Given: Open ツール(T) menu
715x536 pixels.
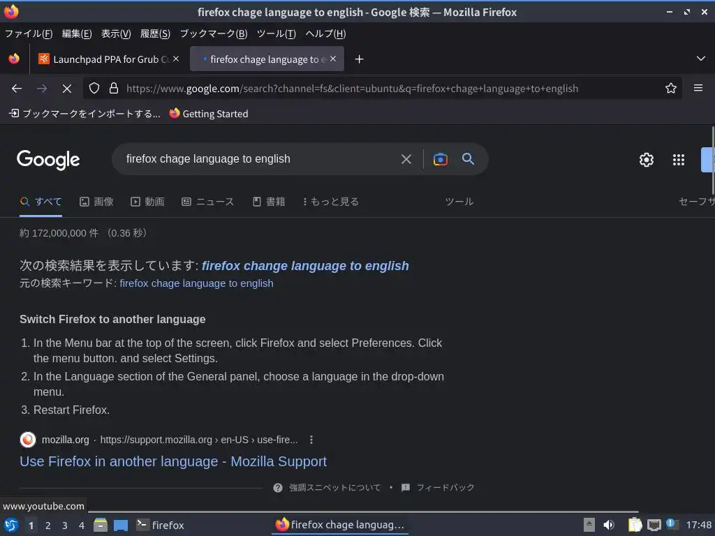Looking at the screenshot, I should (277, 33).
